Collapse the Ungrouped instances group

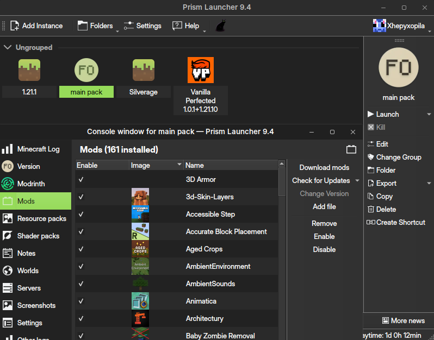pos(8,47)
